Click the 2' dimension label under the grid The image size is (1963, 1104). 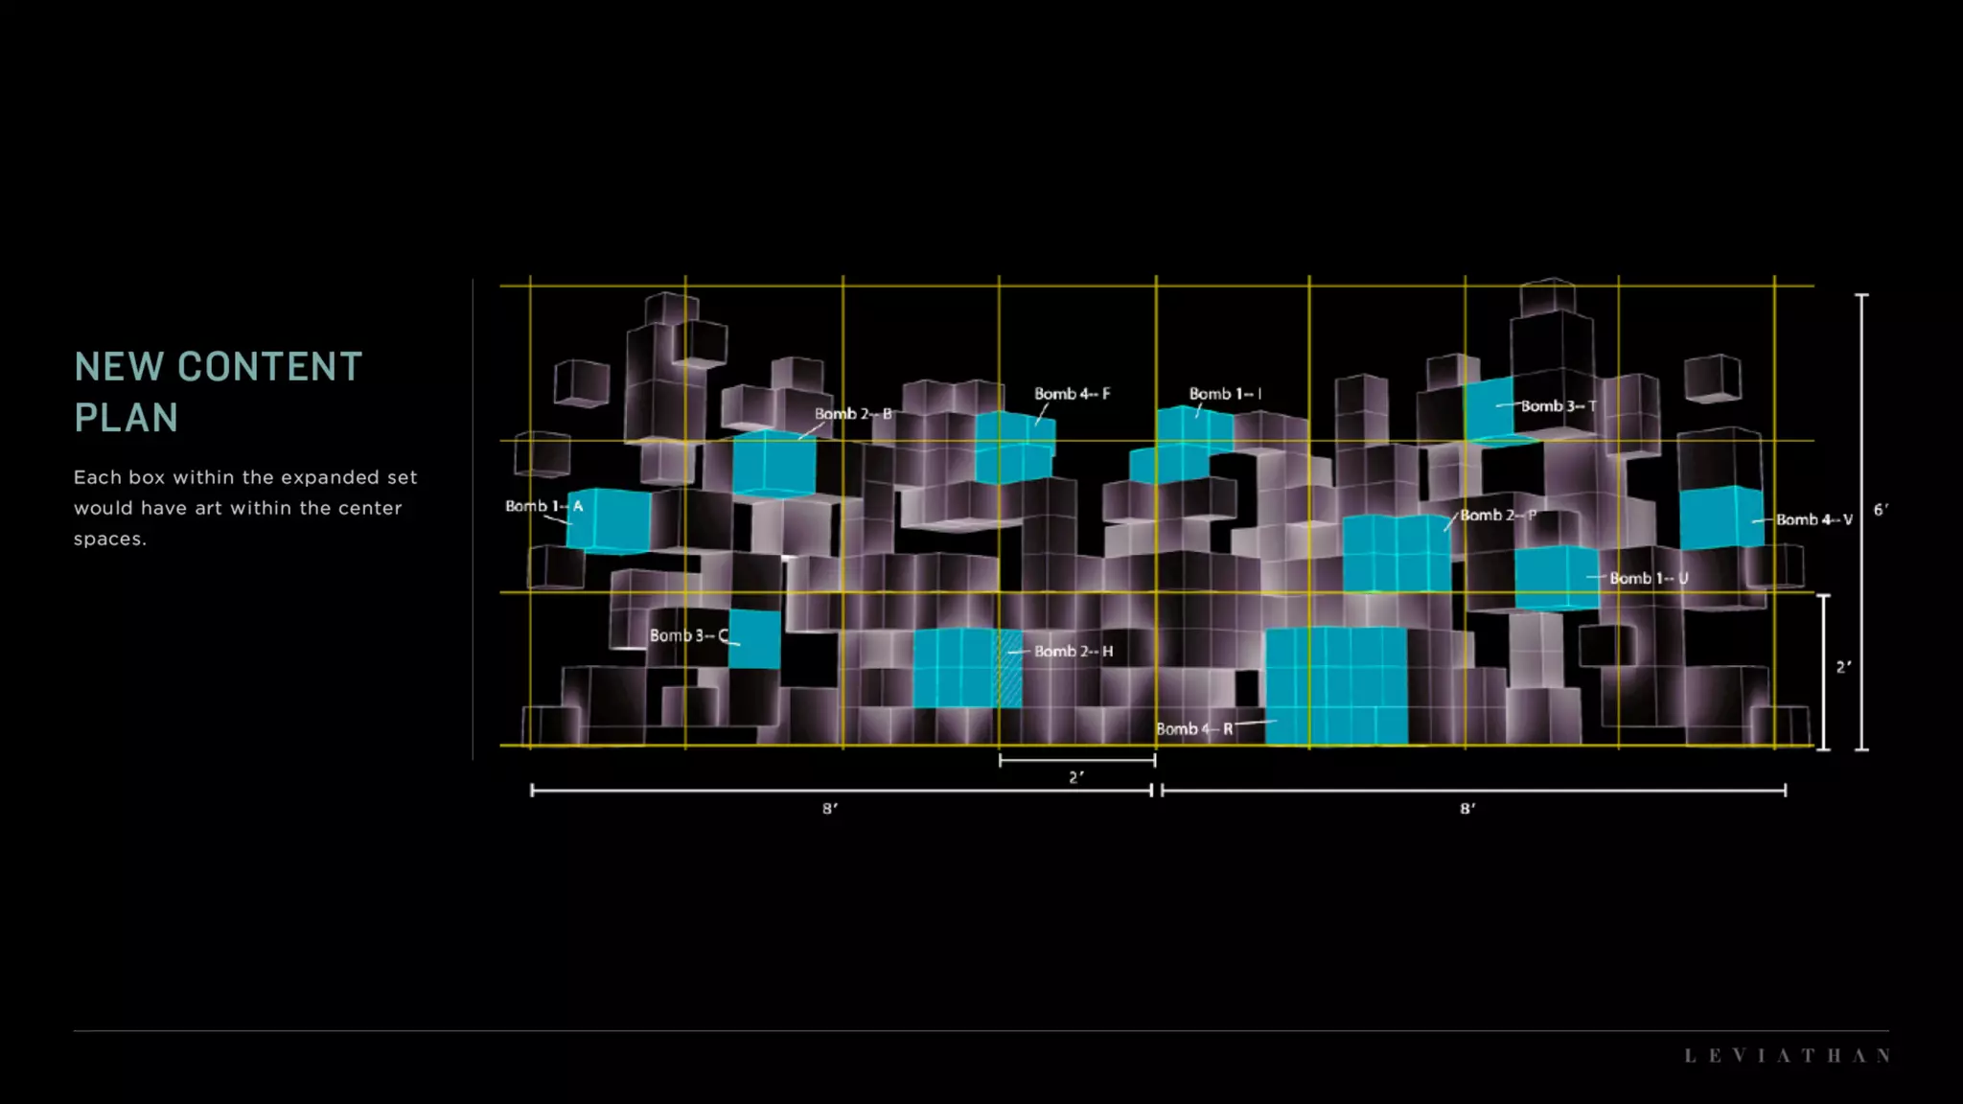point(1076,777)
